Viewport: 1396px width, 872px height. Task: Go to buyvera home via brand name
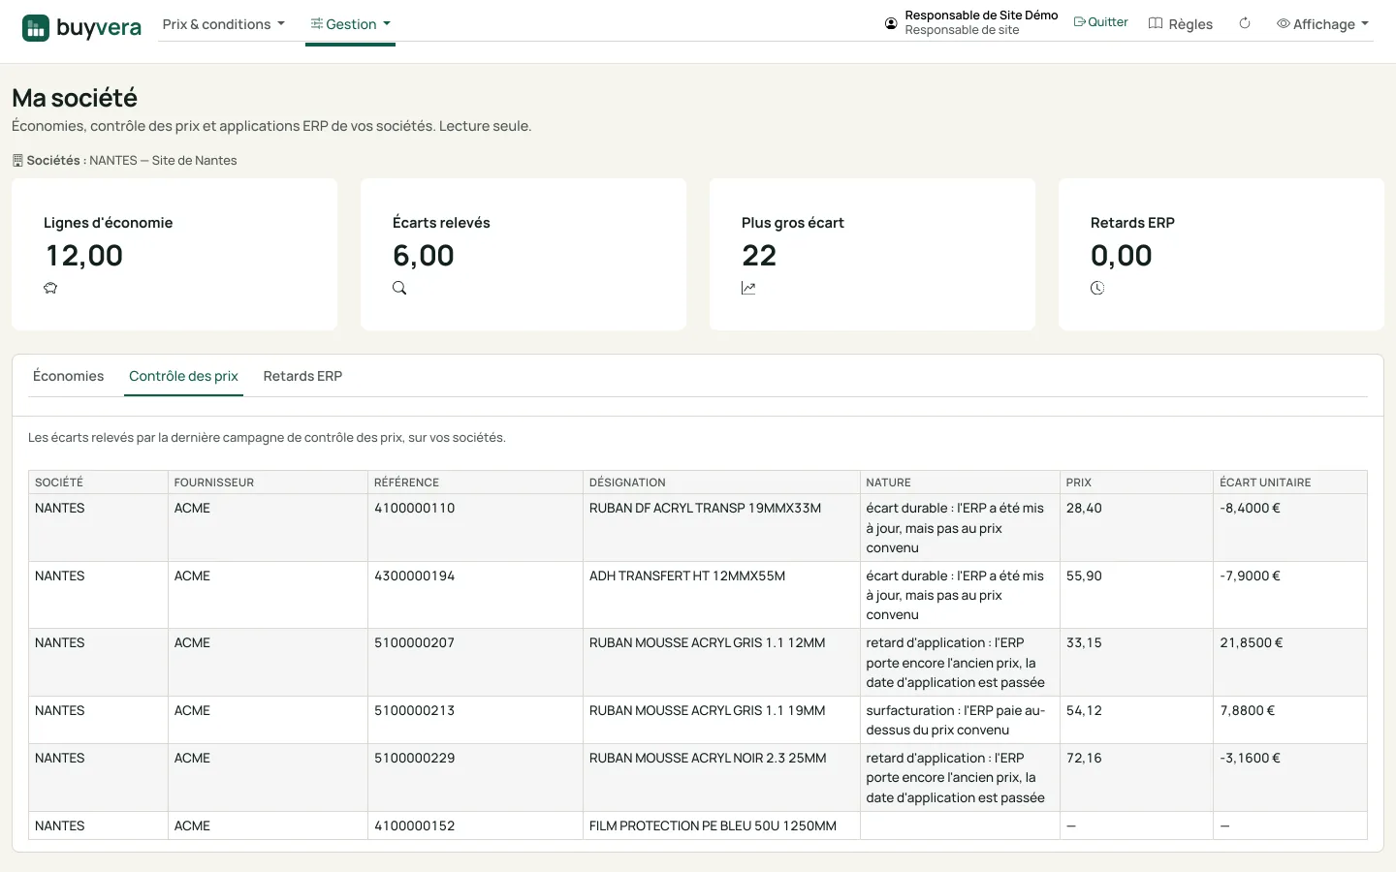click(99, 27)
